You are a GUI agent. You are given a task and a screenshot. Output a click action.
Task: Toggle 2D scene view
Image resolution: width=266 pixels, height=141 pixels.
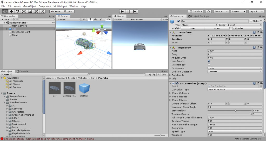click(x=84, y=19)
